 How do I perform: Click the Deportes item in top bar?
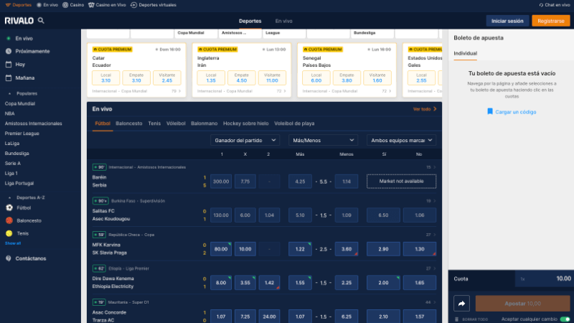(19, 5)
